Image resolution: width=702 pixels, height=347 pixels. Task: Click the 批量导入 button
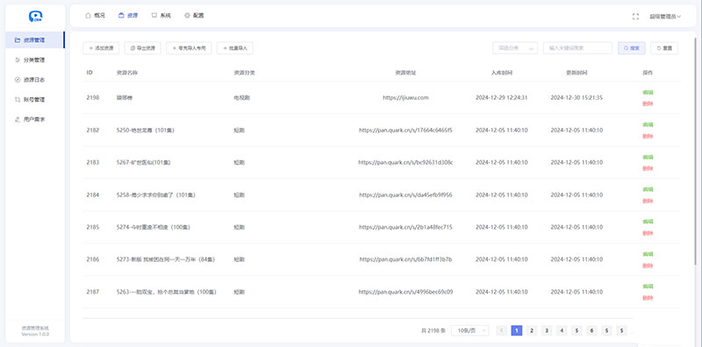235,48
